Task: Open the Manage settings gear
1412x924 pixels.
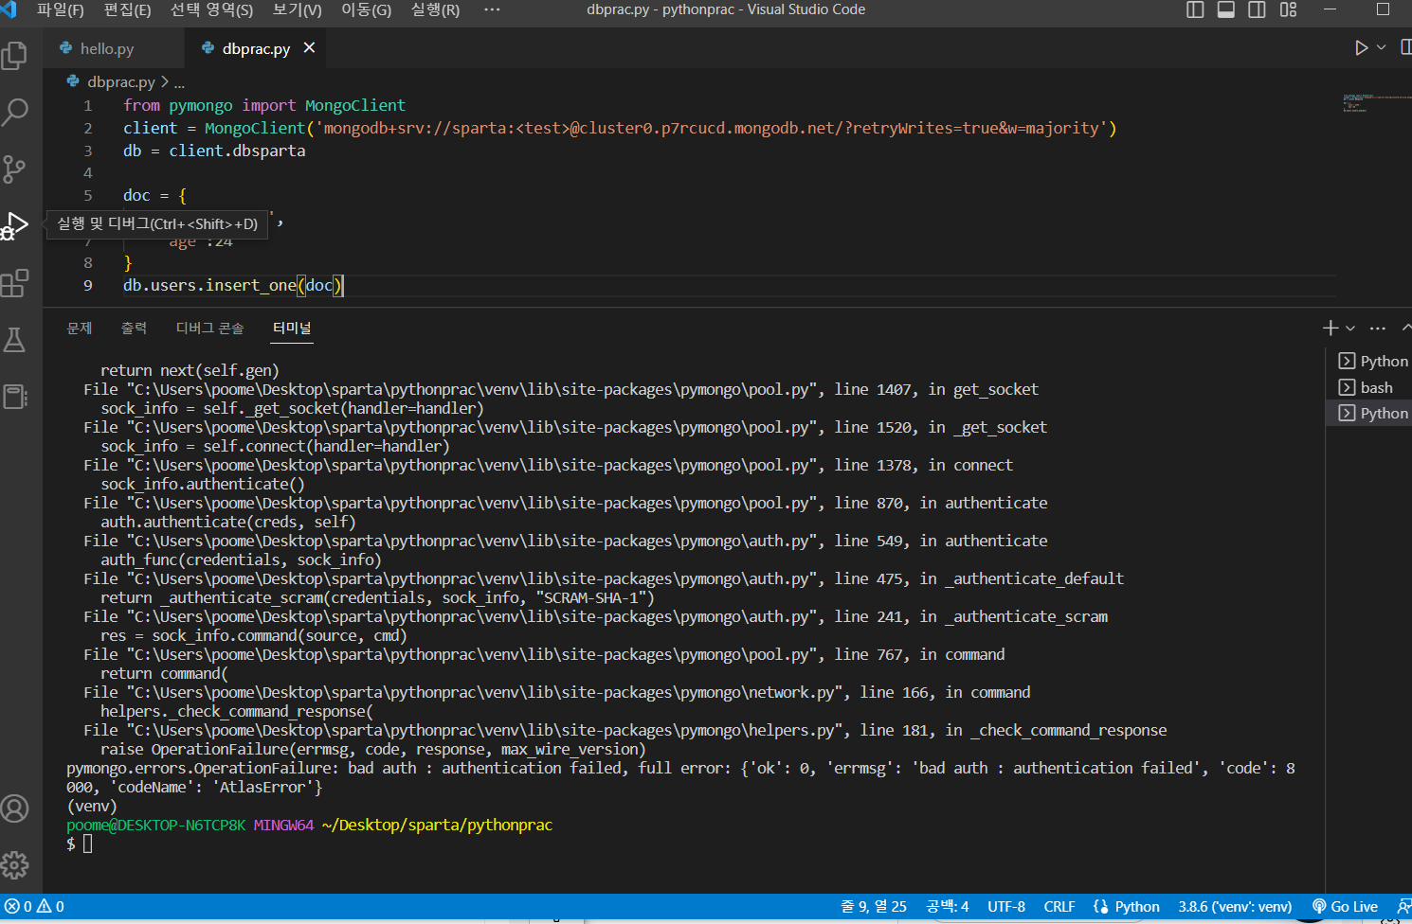Action: (x=14, y=864)
